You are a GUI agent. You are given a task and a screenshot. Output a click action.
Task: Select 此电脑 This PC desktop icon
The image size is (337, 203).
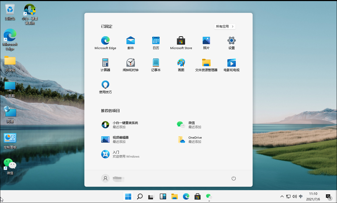pyautogui.click(x=10, y=89)
